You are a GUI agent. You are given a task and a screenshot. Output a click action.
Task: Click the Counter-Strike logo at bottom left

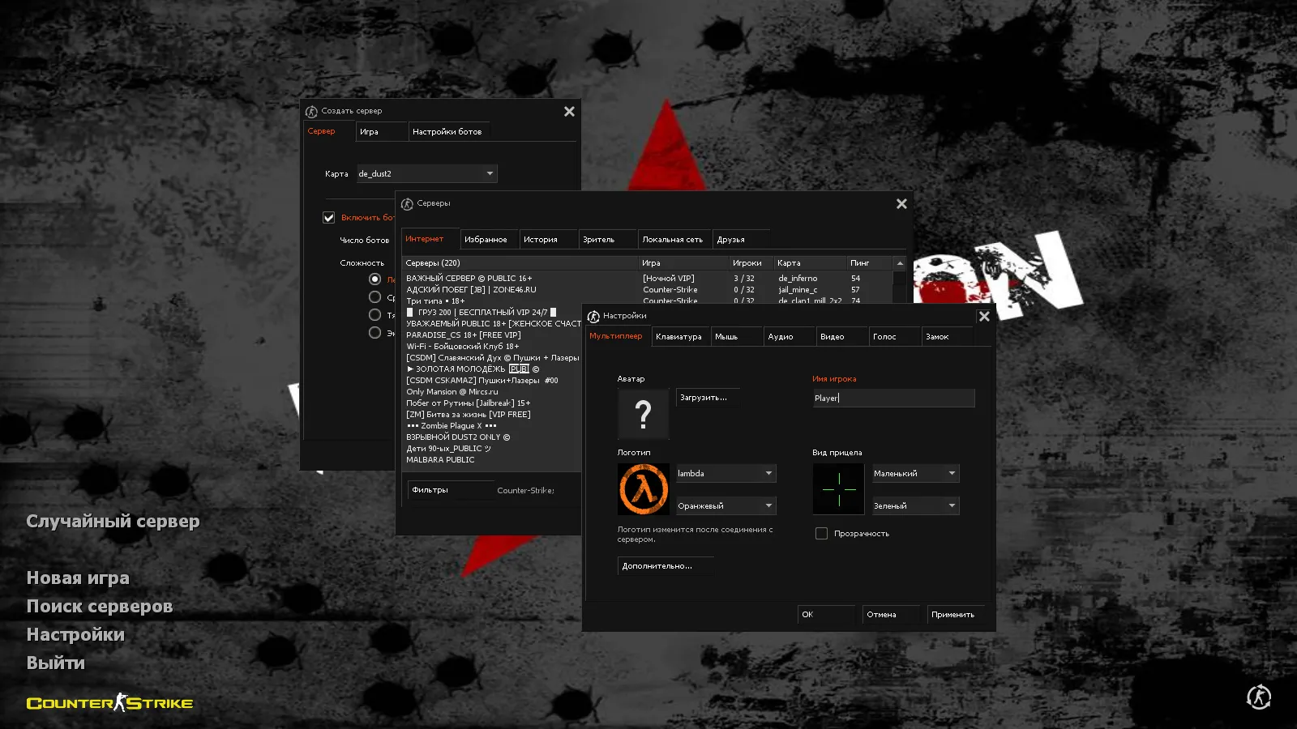click(109, 703)
